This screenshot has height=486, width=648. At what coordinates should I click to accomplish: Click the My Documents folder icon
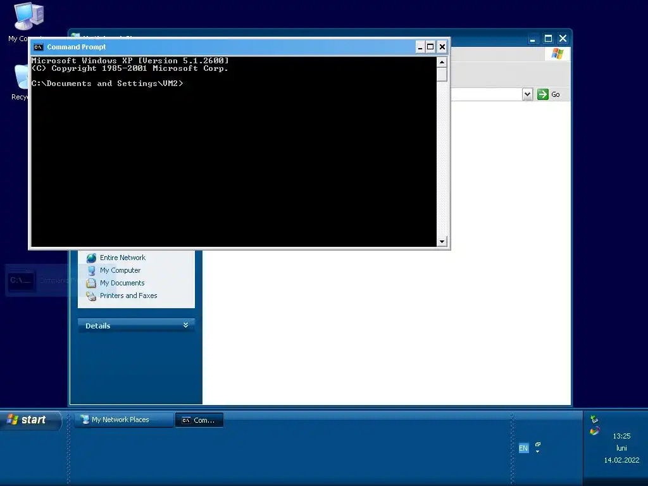point(91,283)
